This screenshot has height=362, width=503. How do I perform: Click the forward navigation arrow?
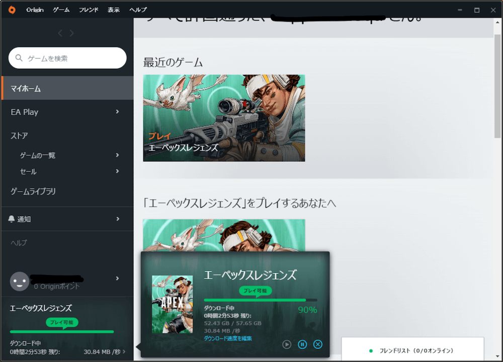click(71, 33)
